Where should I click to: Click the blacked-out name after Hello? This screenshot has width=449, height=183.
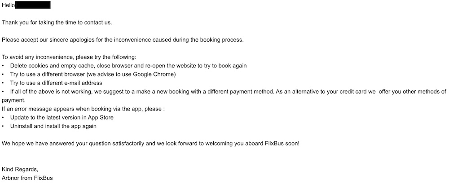pyautogui.click(x=33, y=5)
